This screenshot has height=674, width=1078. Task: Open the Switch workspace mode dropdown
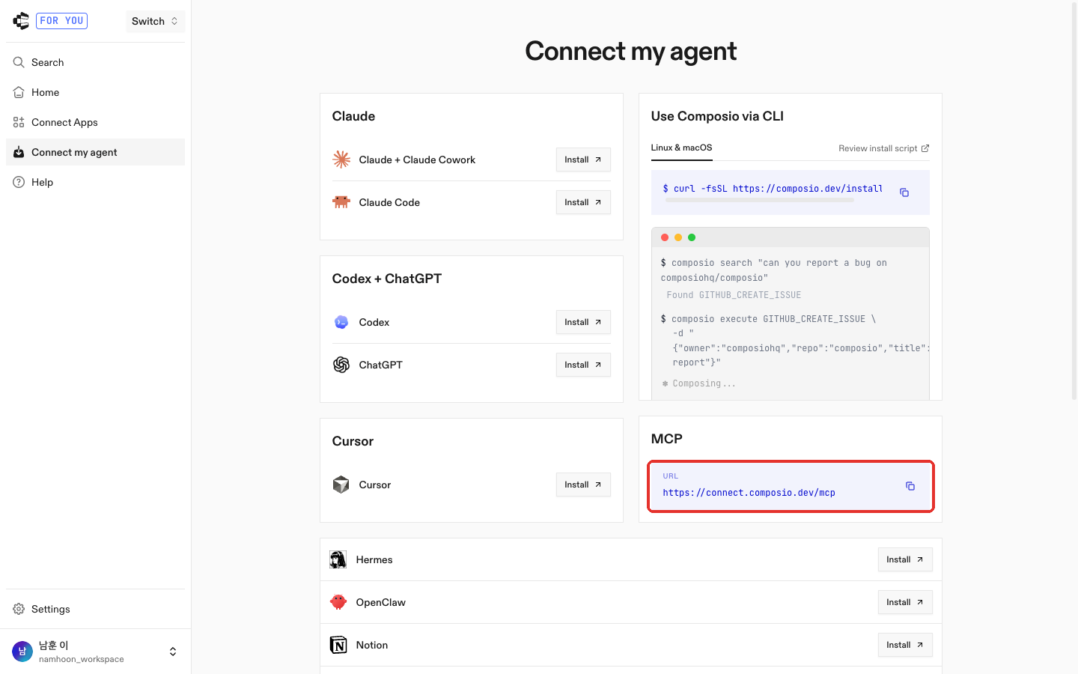(x=155, y=21)
